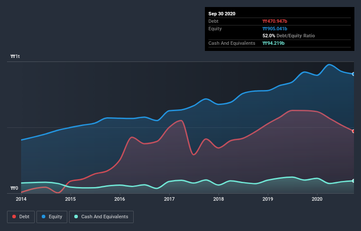Viewport: 361px width, 231px height.
Task: Click the 2017 x-axis label
Action: [x=169, y=199]
